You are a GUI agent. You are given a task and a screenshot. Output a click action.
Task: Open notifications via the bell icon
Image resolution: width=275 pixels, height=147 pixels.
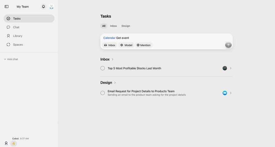43,7
